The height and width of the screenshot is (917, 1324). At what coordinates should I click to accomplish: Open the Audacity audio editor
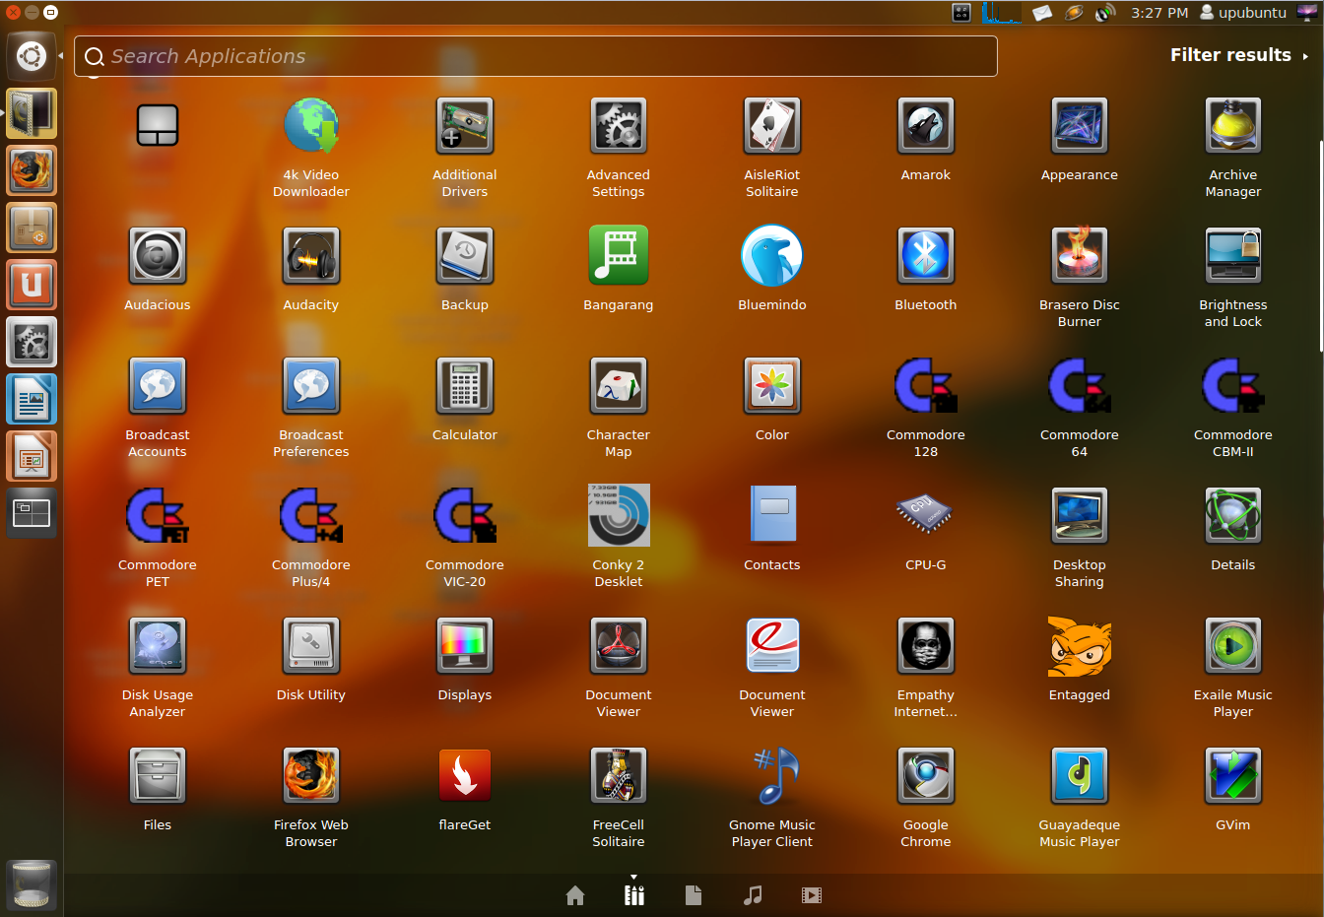tap(310, 254)
